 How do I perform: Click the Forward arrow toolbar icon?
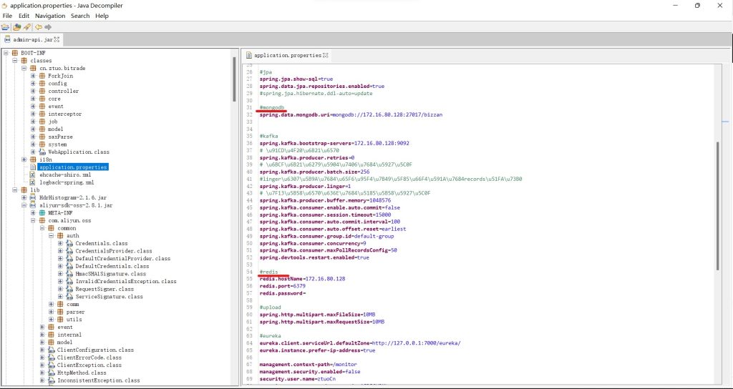coord(49,27)
